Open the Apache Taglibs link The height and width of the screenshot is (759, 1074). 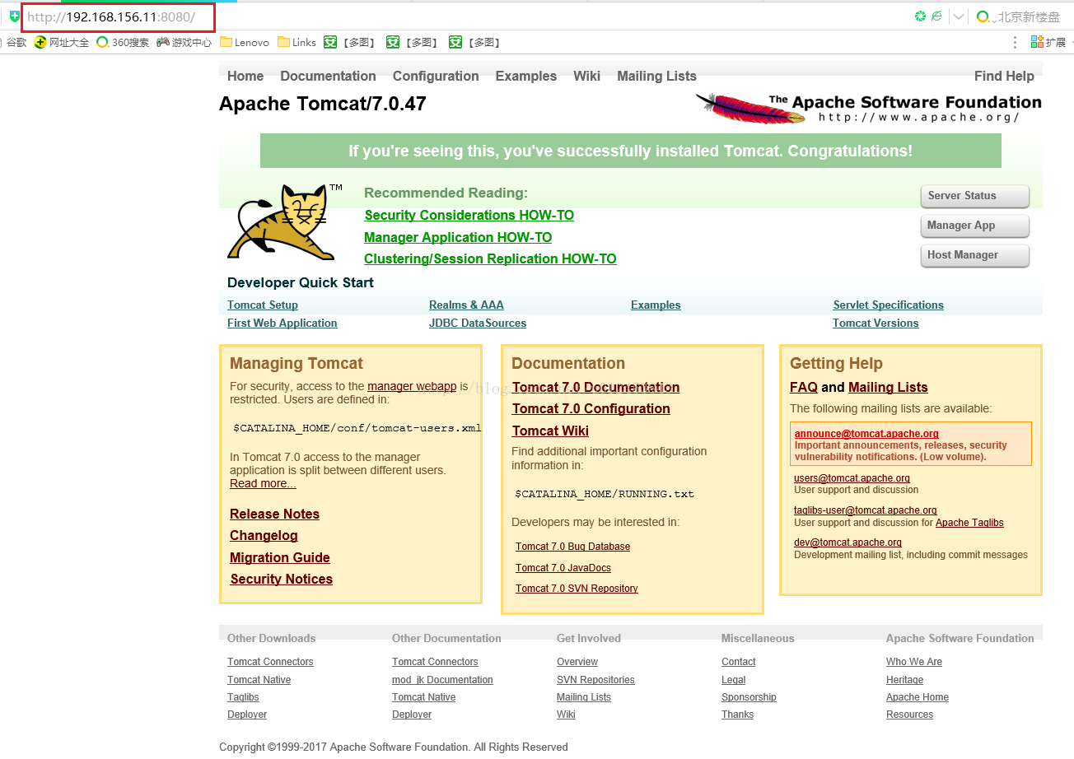point(969,523)
